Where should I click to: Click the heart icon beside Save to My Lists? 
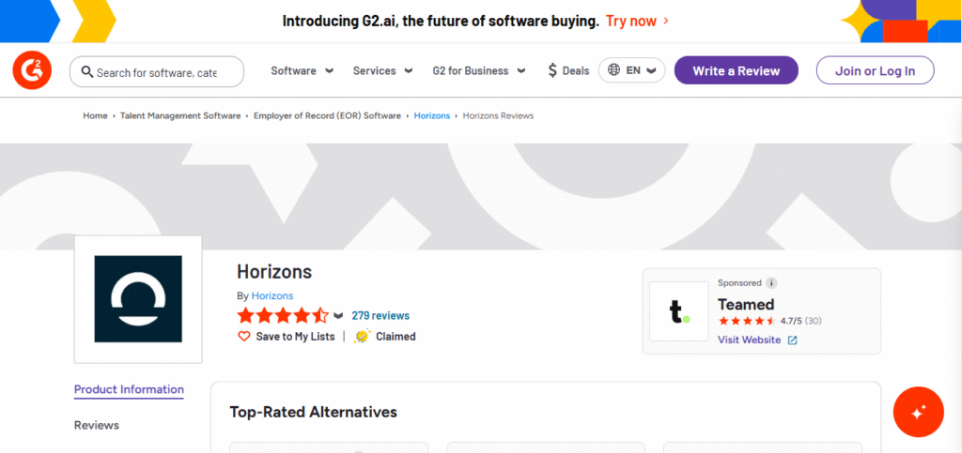pos(244,336)
